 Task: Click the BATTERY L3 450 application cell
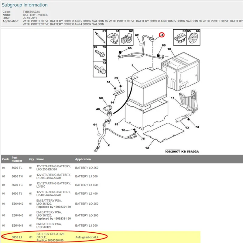coord(86,185)
